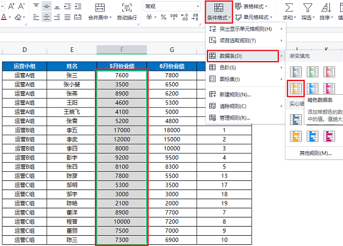Expand 排序 dropdown arrow
343x246 pixels.
(x=332, y=18)
